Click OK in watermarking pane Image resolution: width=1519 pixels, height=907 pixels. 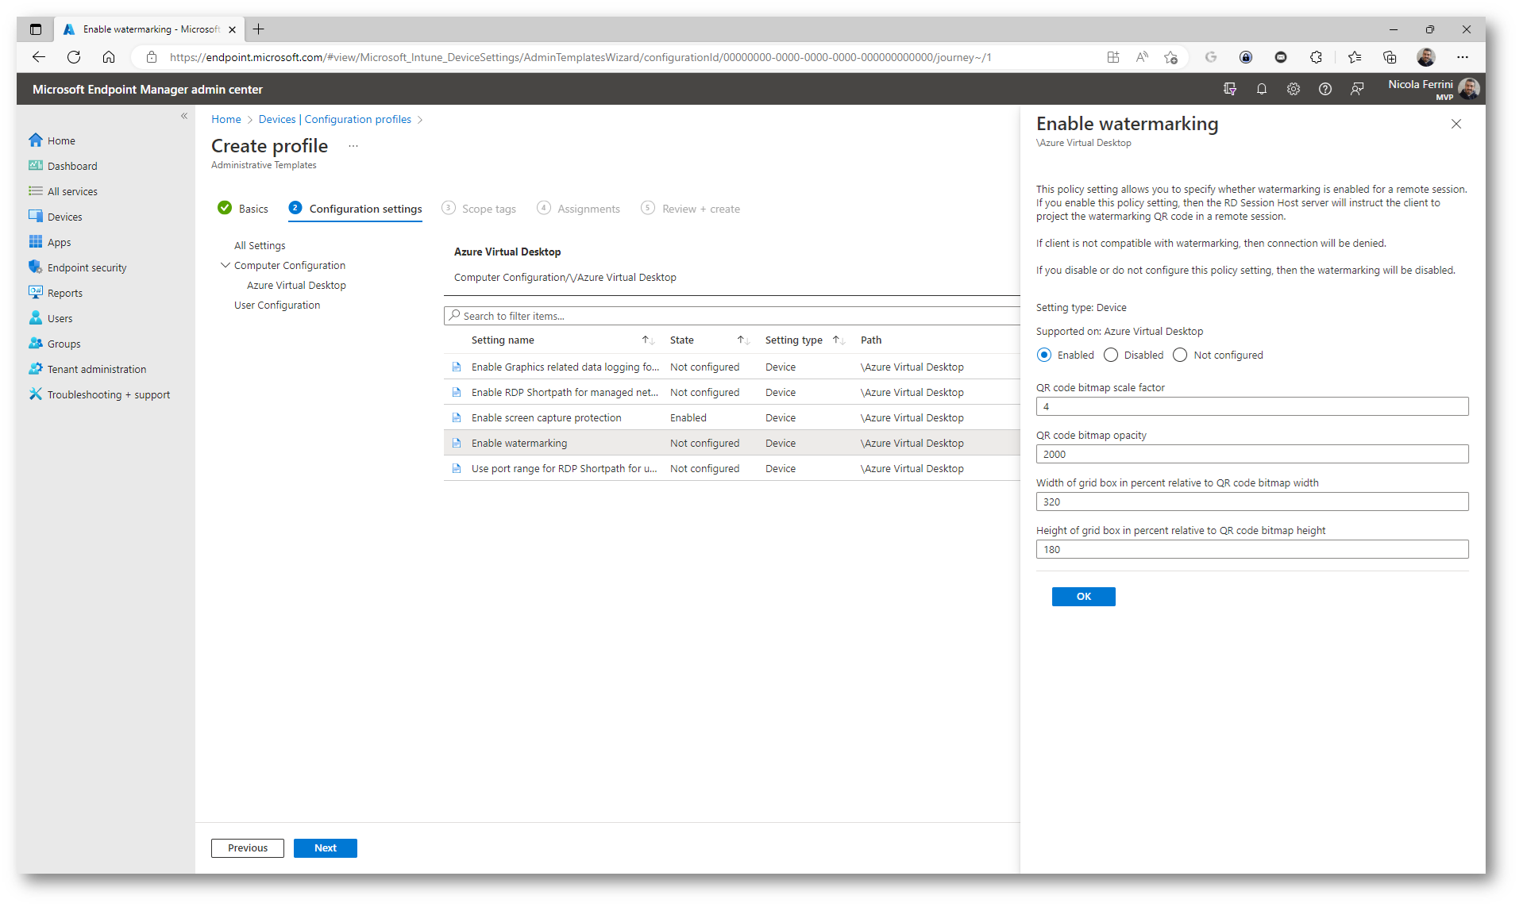(1083, 596)
